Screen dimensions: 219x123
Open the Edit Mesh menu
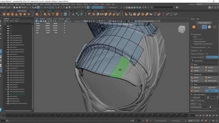48,4
